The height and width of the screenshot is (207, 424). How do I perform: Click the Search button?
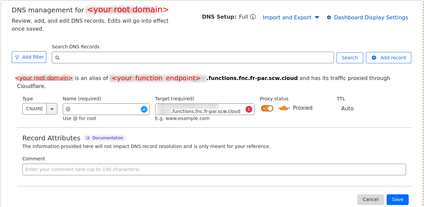coord(350,58)
